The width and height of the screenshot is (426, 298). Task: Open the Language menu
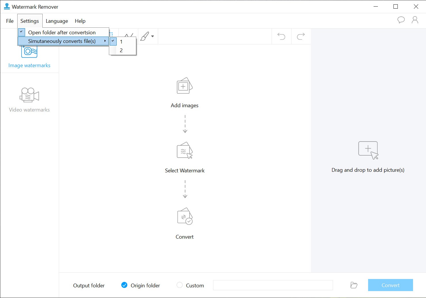(57, 21)
